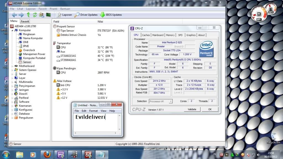The height and width of the screenshot is (159, 283).
Task: Click the AIDA64 back navigation arrow
Action: (x=14, y=15)
